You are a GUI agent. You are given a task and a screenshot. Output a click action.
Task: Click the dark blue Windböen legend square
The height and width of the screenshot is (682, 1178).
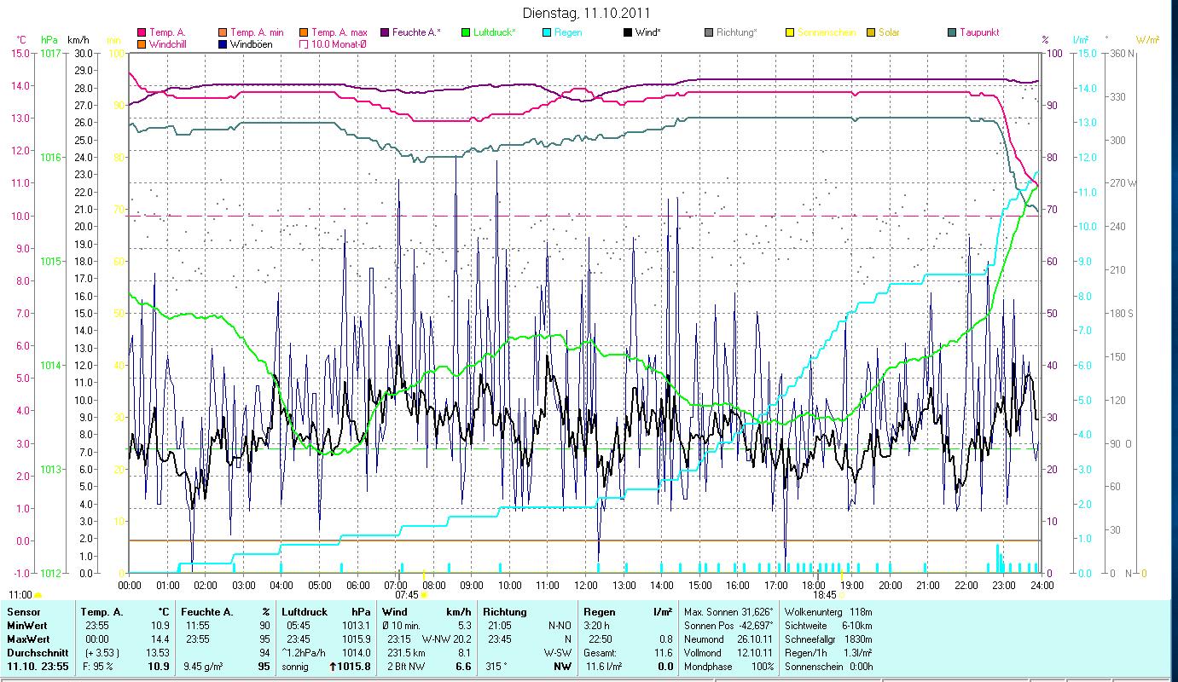click(x=223, y=44)
